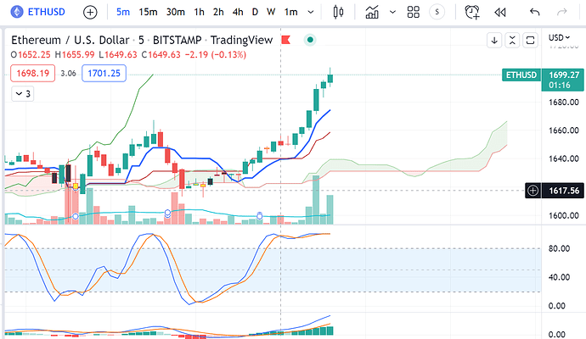The image size is (586, 339).
Task: Click the -2.19 (-0.13%) change value
Action: tap(217, 55)
